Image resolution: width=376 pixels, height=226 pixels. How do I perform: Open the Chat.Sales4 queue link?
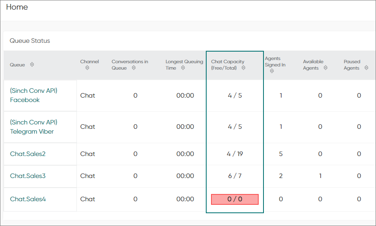[x=28, y=199]
